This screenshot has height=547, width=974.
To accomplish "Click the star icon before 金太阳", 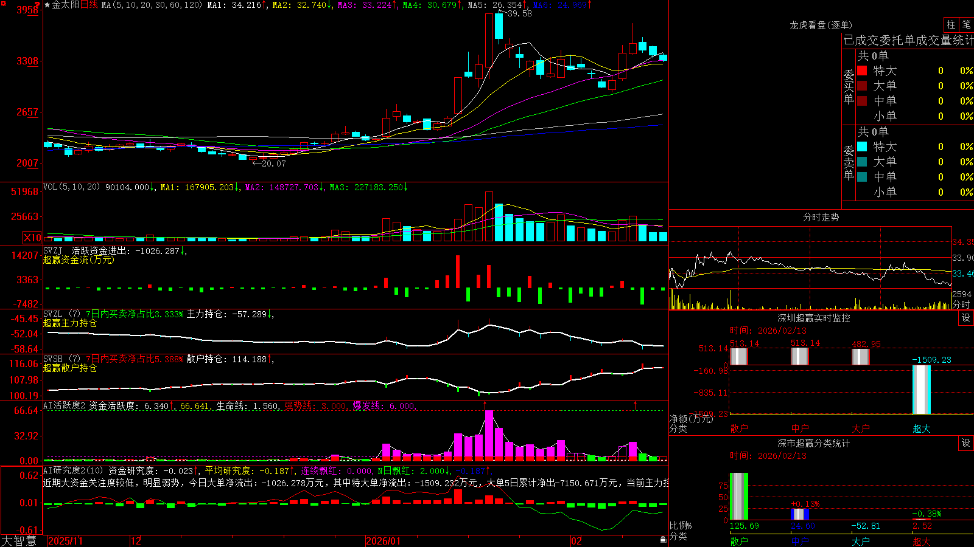I will coord(47,5).
